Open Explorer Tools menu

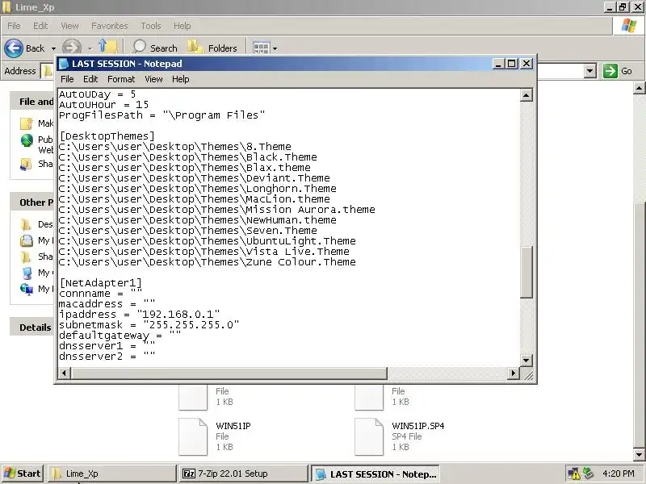point(151,26)
